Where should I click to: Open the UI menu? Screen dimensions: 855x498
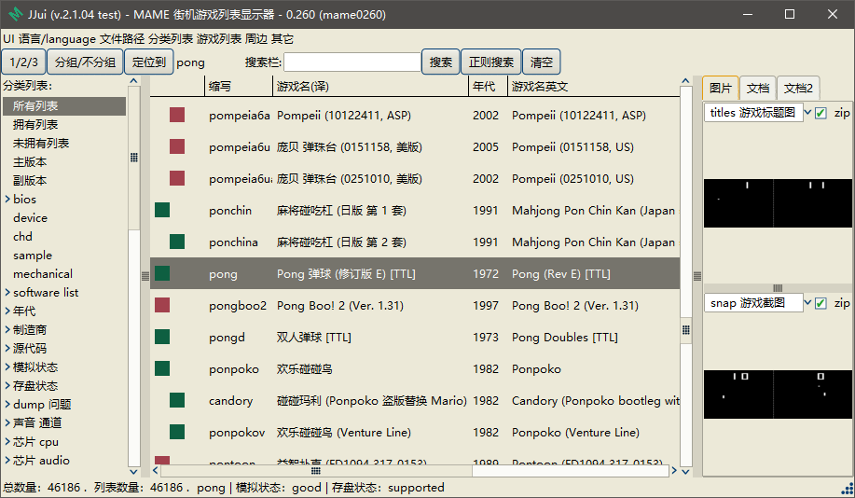8,39
